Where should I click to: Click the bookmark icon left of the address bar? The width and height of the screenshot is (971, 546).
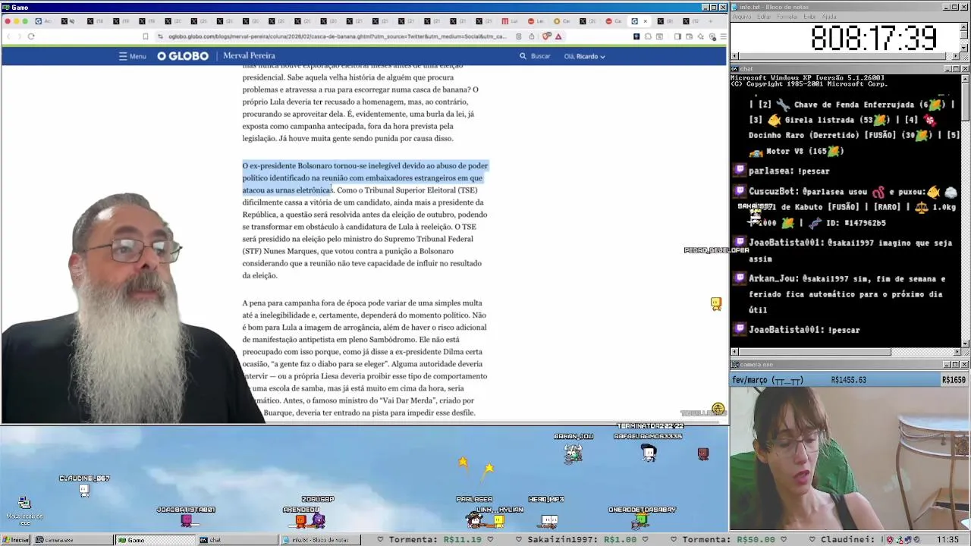click(x=146, y=36)
